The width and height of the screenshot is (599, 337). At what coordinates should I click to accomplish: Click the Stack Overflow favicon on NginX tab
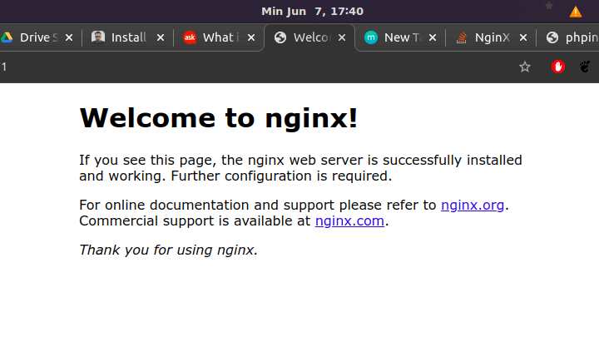point(462,37)
